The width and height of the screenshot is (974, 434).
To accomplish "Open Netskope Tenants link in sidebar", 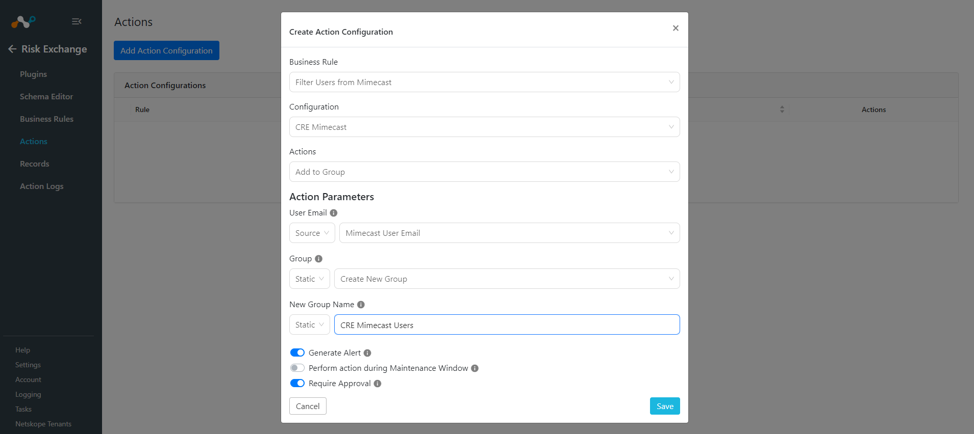I will [43, 424].
